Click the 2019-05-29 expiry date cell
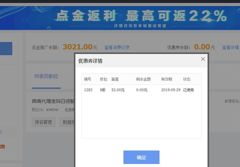Viewport: 240px width, 167px height. click(171, 90)
